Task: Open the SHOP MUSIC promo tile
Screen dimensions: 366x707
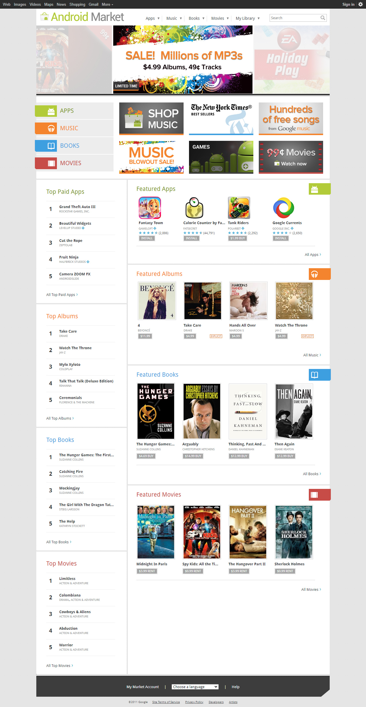Action: 151,119
